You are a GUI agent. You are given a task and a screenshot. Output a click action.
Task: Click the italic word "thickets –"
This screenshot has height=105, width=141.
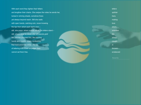click(x=116, y=48)
